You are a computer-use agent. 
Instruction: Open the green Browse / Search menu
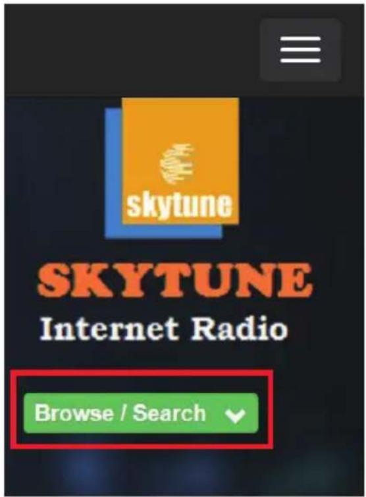tap(141, 413)
